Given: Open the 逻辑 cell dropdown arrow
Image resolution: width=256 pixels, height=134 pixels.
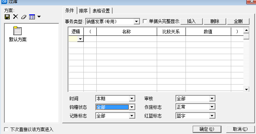Looking at the screenshot, I should [80, 39].
